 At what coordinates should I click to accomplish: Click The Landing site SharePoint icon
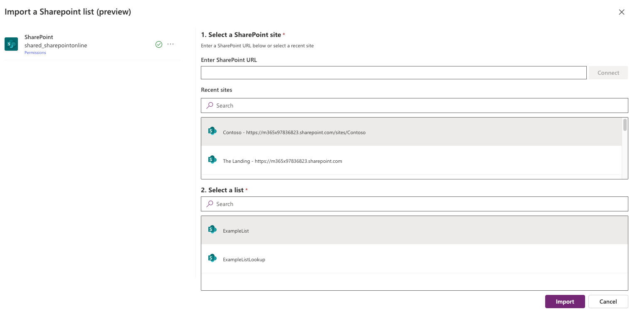(212, 160)
